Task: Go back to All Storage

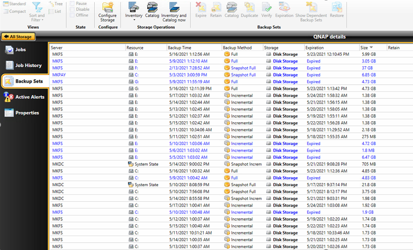Action: tap(18, 36)
